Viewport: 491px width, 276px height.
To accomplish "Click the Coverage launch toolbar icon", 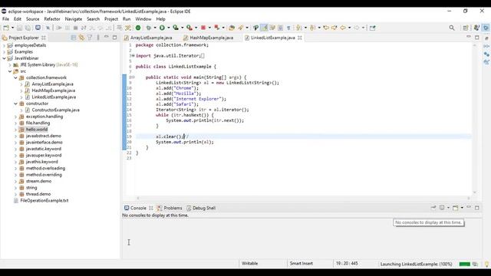I will click(176, 28).
